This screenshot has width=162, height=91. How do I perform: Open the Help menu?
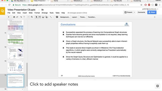click(63, 13)
